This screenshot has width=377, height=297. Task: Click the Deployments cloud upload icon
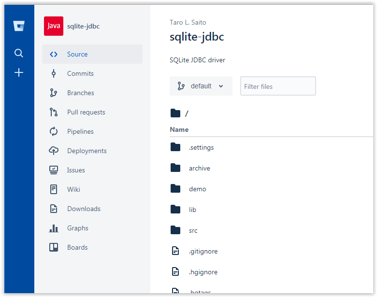click(54, 151)
